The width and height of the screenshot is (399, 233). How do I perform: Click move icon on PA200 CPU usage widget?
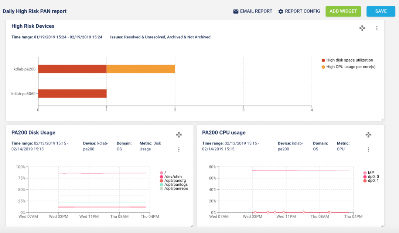pyautogui.click(x=368, y=135)
